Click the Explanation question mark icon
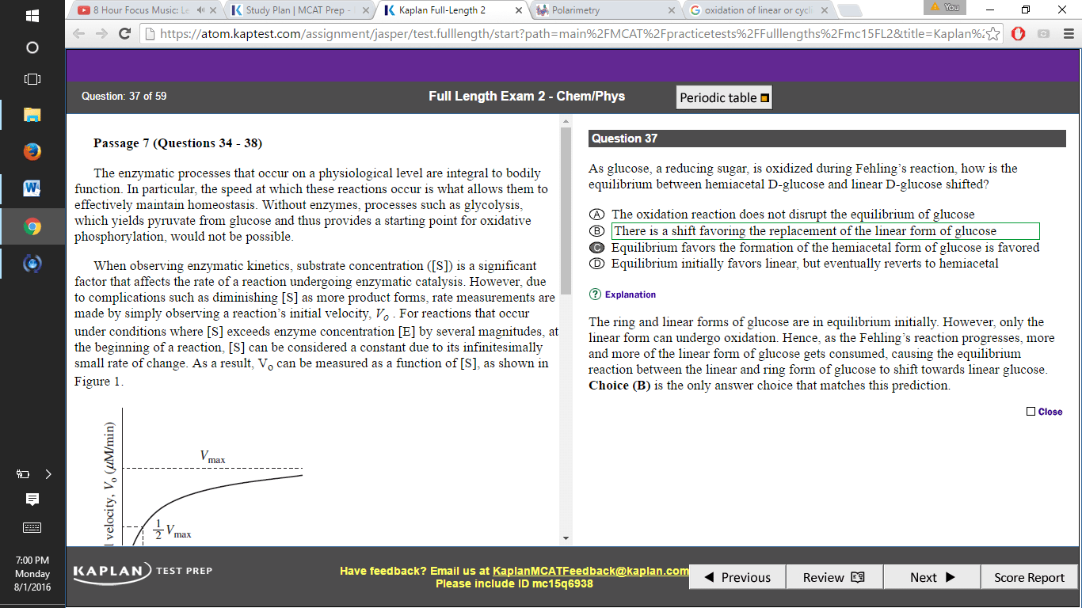 click(593, 294)
